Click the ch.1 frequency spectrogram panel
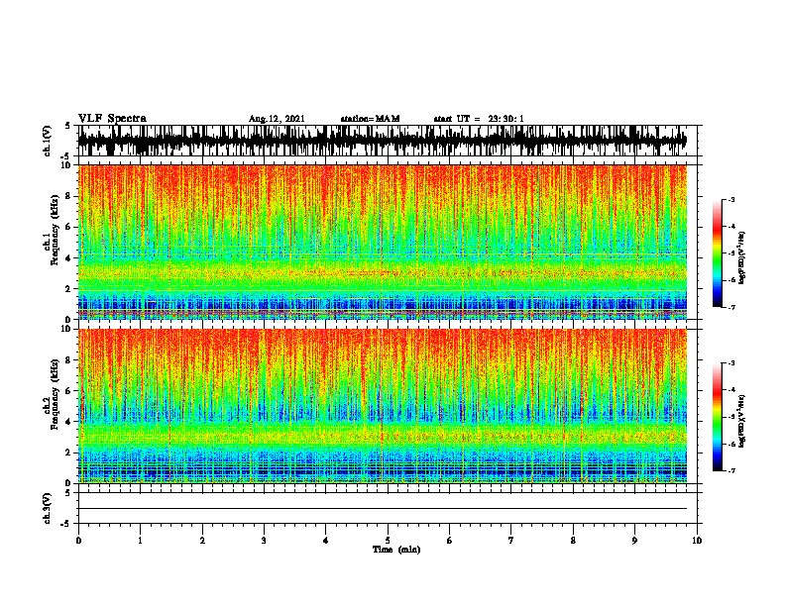Screen dimensions: 785x606 pyautogui.click(x=383, y=242)
